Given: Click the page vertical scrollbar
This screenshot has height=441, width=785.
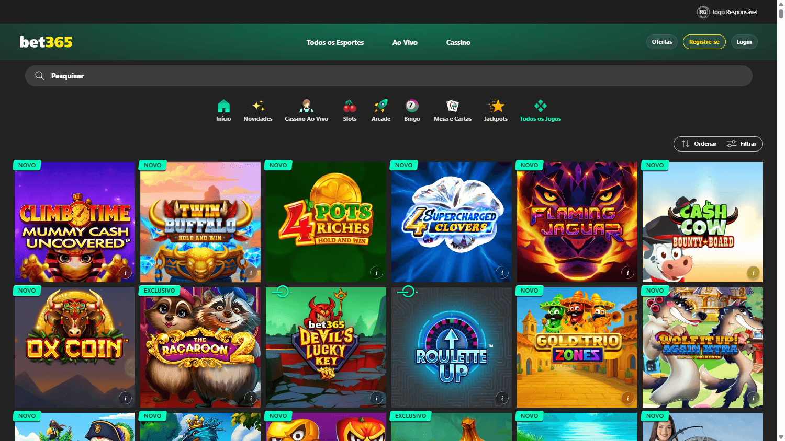Looking at the screenshot, I should pos(781,220).
